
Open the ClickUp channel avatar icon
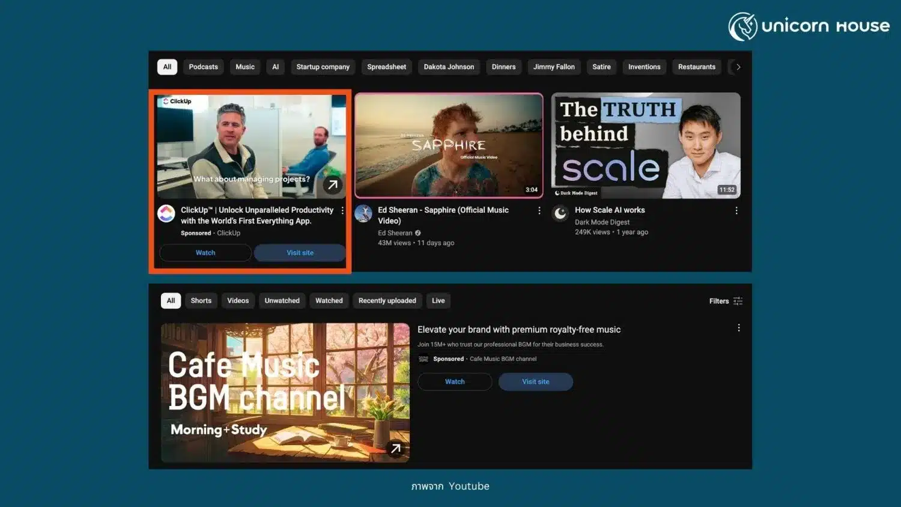166,213
